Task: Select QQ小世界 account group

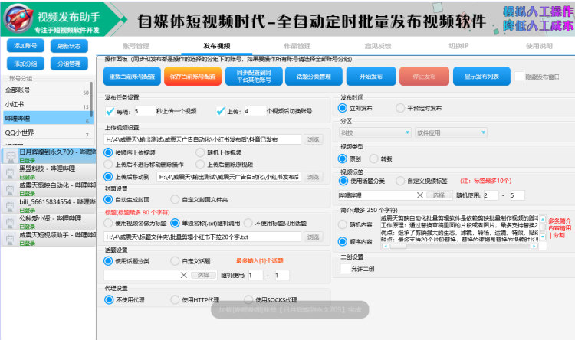Action: point(46,132)
